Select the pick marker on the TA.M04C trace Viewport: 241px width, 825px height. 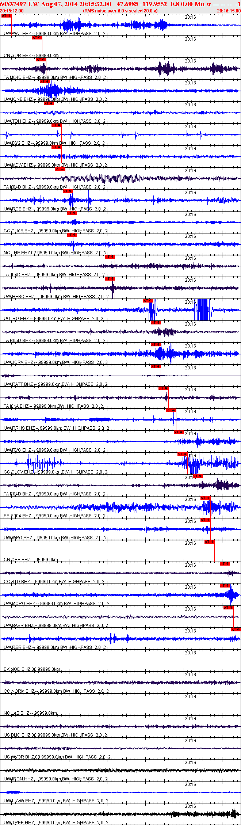tap(41, 60)
